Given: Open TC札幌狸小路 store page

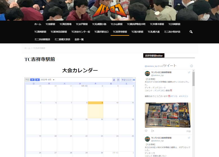Looking at the screenshot, I should 99,24.
